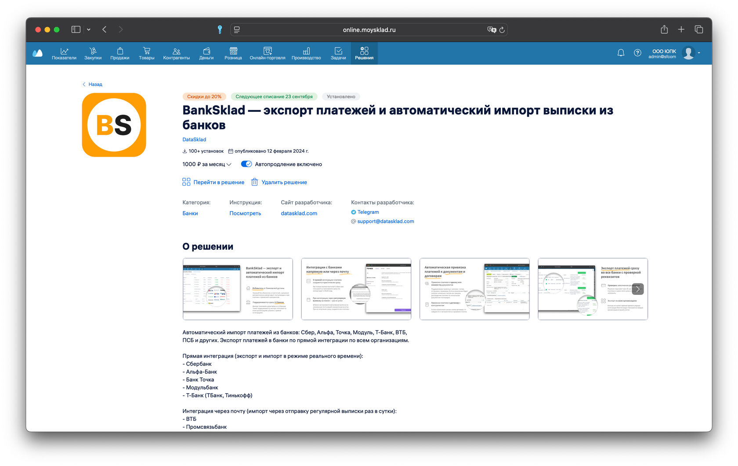Open the Товары section
The height and width of the screenshot is (466, 738).
click(147, 54)
